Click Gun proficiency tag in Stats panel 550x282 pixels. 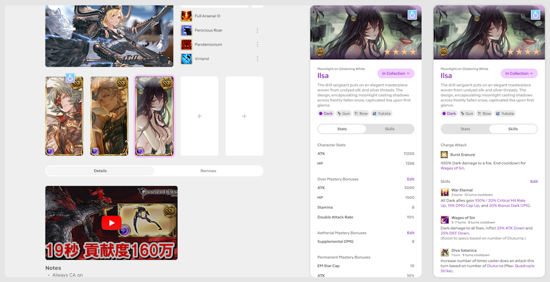(x=344, y=114)
